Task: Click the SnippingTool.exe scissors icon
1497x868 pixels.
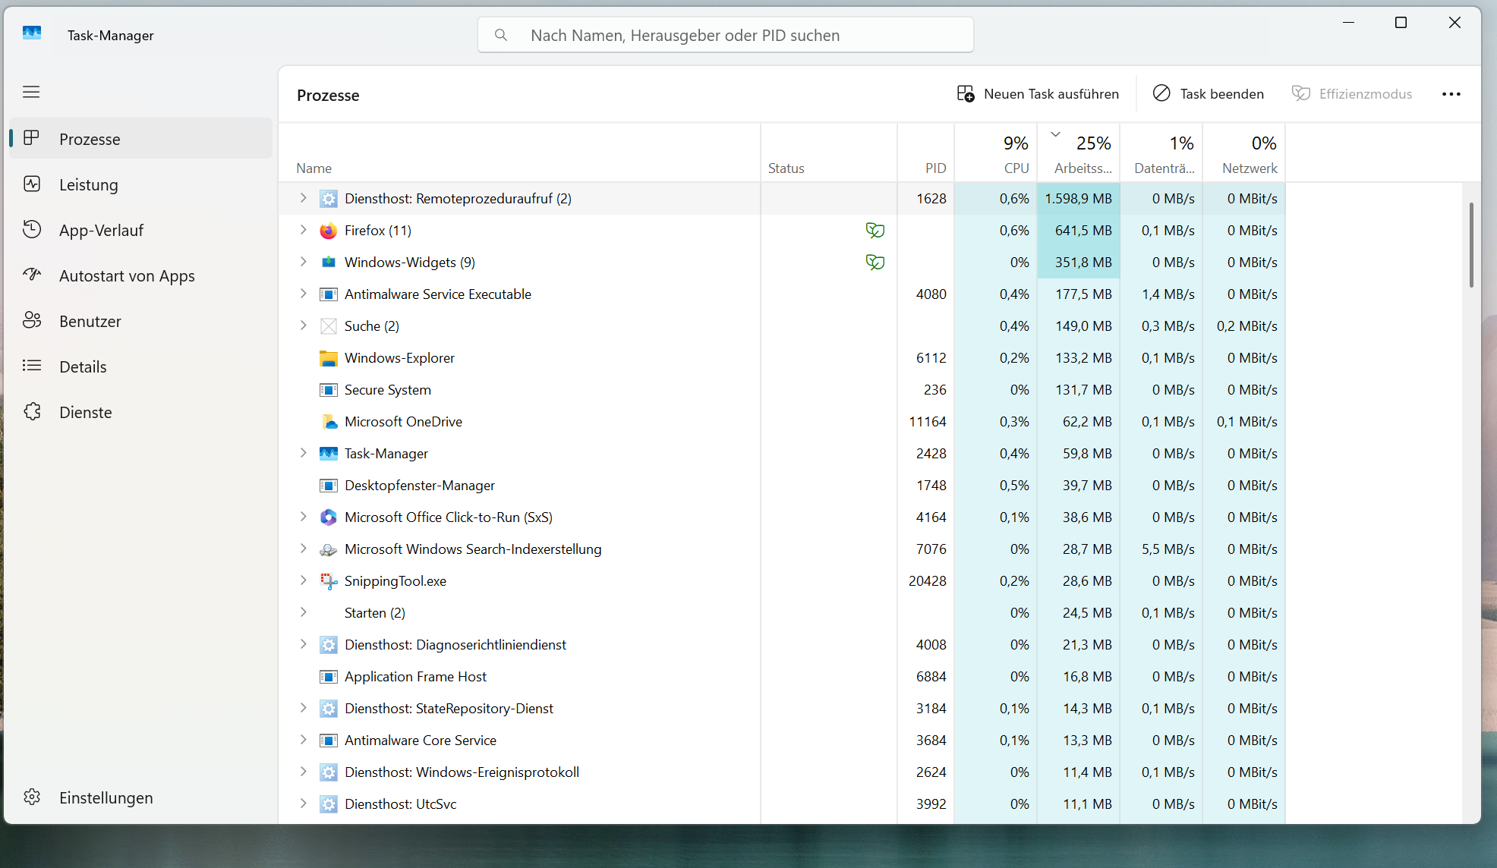Action: click(x=328, y=581)
